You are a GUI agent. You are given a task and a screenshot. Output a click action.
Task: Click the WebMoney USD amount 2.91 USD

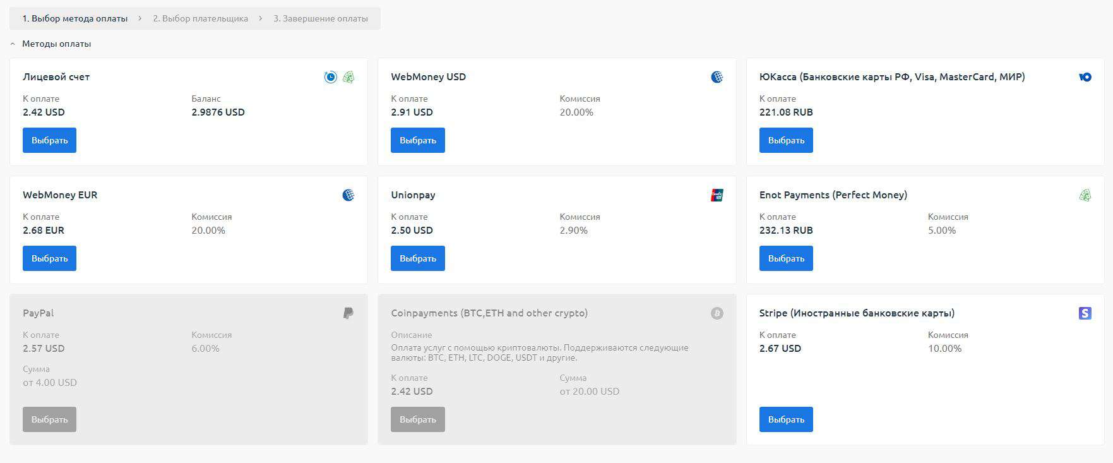pyautogui.click(x=412, y=112)
